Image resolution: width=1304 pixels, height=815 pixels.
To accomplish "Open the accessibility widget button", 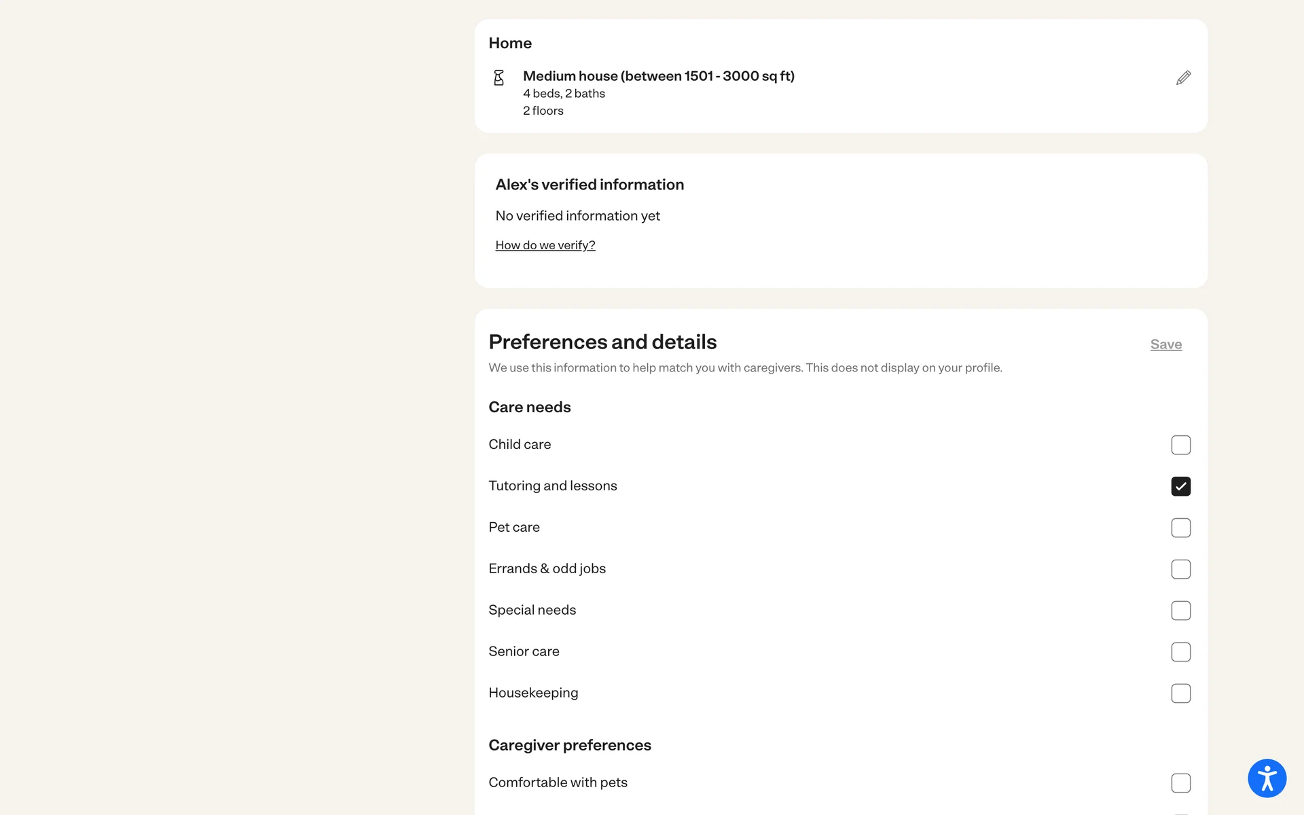I will [x=1267, y=778].
